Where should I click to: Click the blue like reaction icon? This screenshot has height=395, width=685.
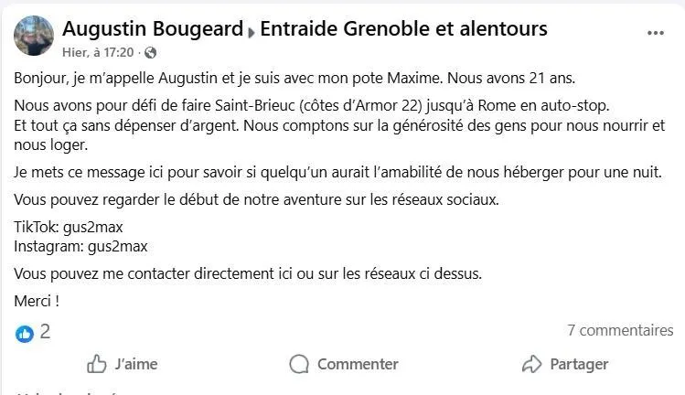click(25, 333)
